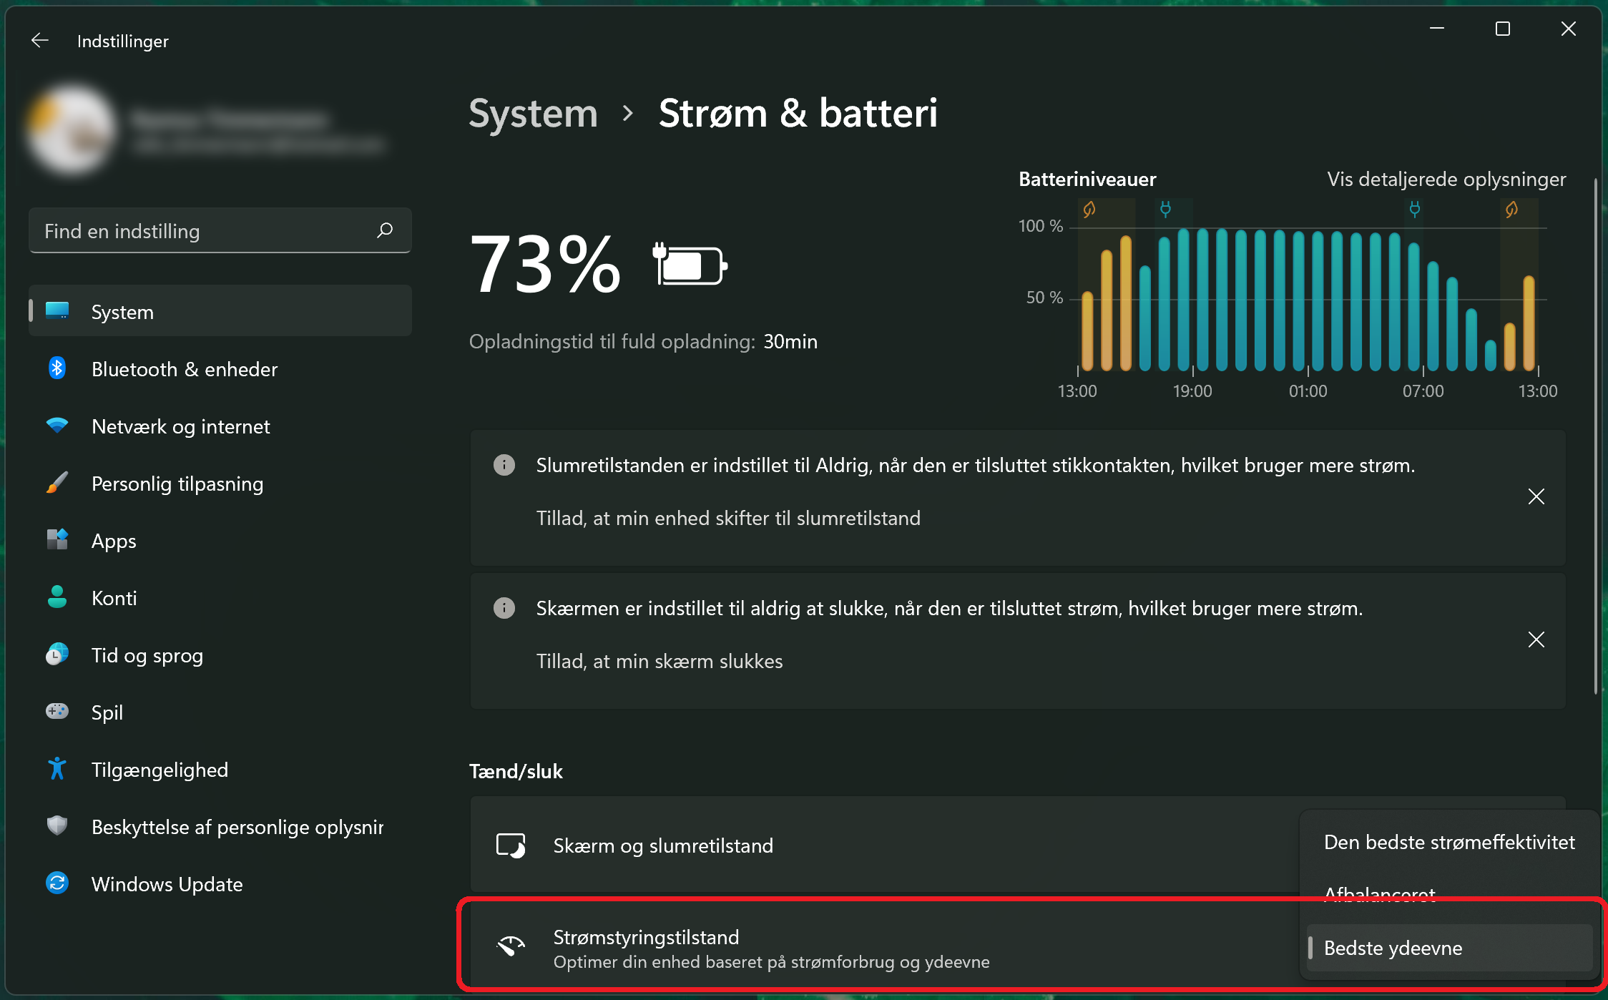This screenshot has width=1608, height=1000.
Task: Click the Windows Update sync icon
Action: [57, 883]
